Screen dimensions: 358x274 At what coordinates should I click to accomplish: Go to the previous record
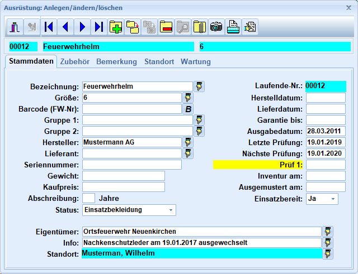pyautogui.click(x=65, y=27)
